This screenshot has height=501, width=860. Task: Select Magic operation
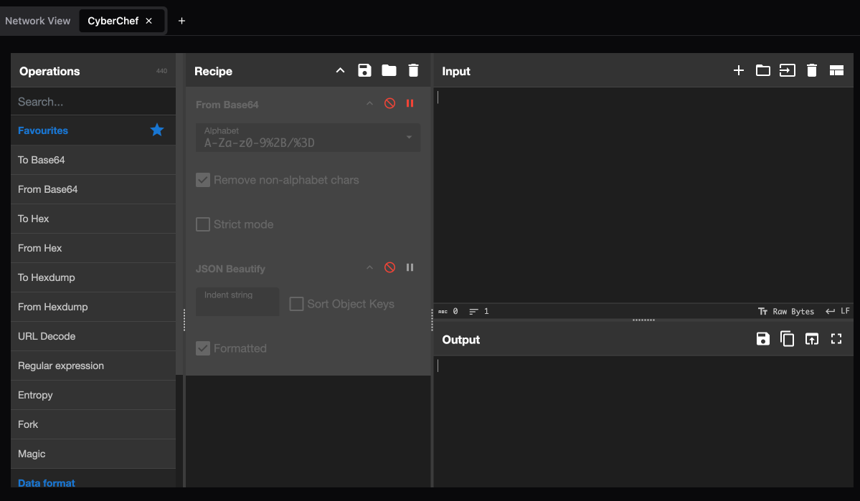coord(93,454)
